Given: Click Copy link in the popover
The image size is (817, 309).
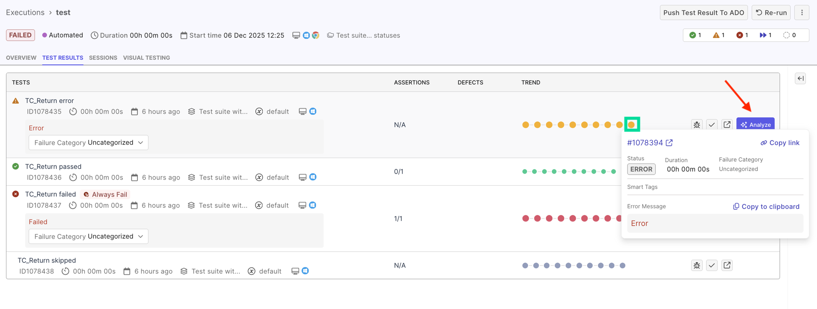Looking at the screenshot, I should click(x=780, y=143).
